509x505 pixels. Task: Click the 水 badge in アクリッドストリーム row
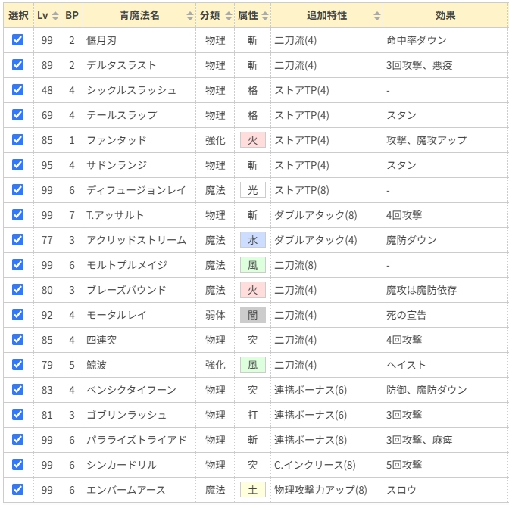pyautogui.click(x=252, y=240)
